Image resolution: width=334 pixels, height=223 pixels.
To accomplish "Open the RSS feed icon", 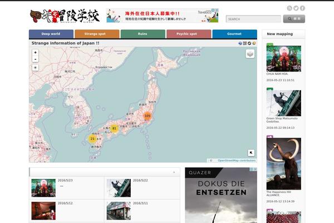I will (289, 8).
